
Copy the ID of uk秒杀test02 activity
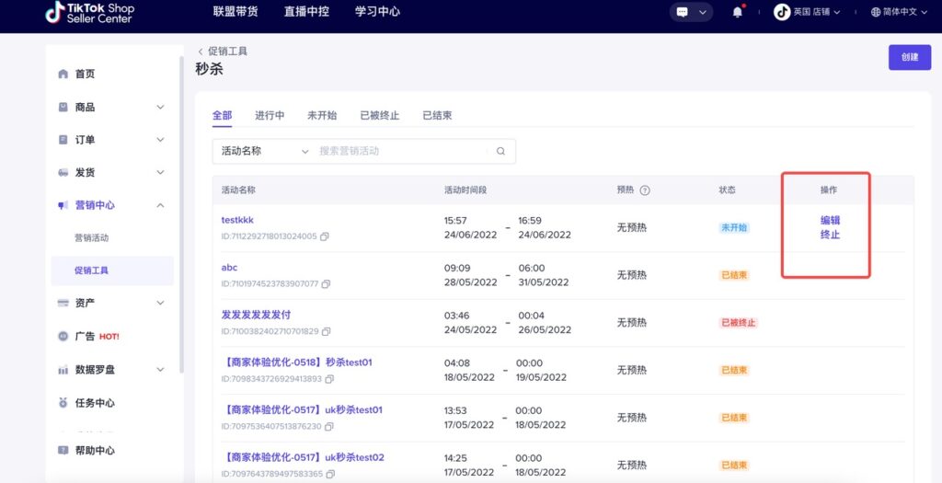pos(330,474)
